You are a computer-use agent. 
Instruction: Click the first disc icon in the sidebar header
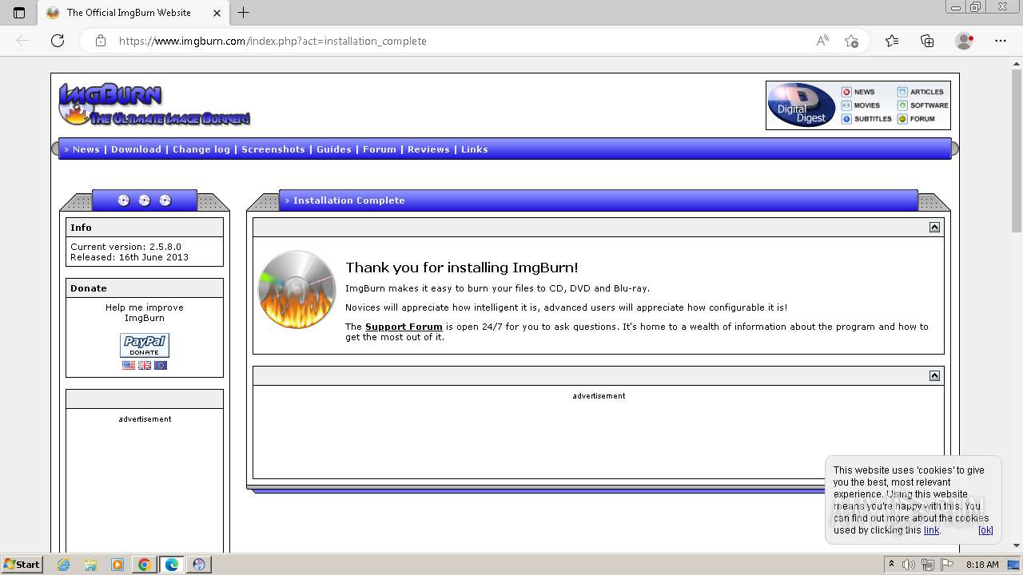pyautogui.click(x=124, y=200)
